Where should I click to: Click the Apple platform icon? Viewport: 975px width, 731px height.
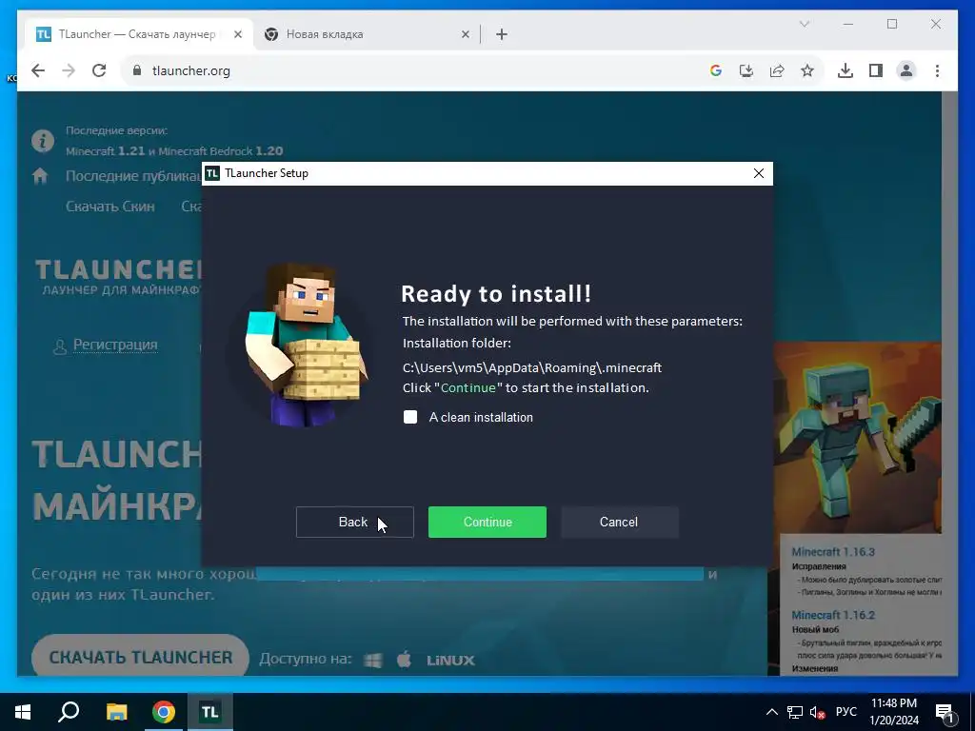click(x=404, y=659)
